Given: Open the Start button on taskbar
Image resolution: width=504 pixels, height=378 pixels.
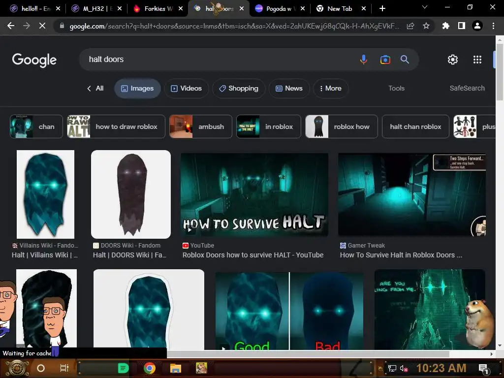Looking at the screenshot, I should (x=17, y=368).
